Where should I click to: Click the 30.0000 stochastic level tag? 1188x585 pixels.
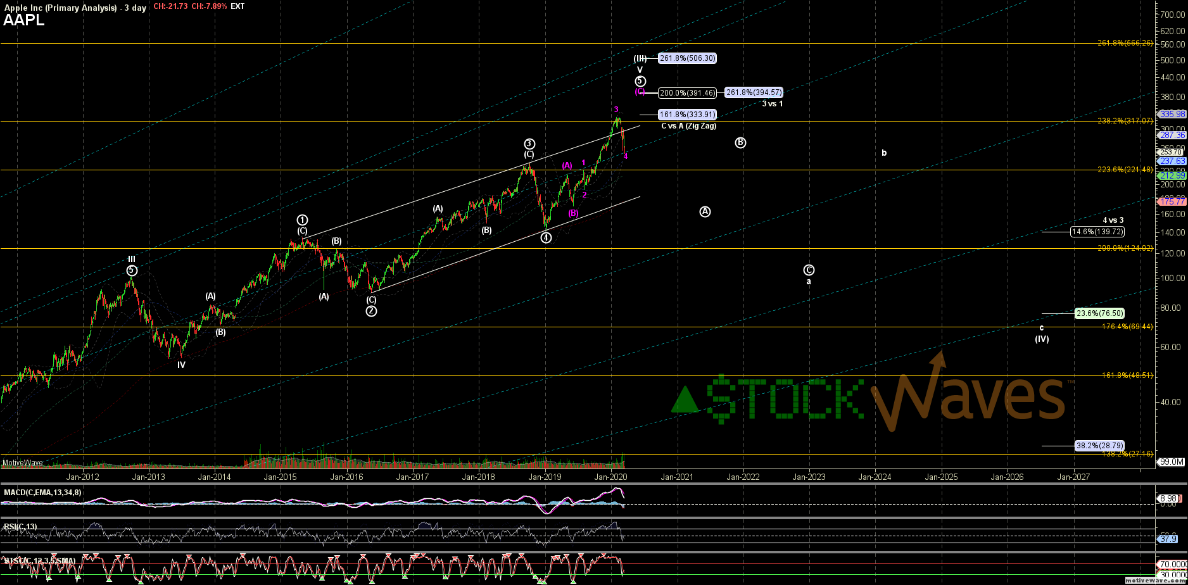click(x=1172, y=576)
